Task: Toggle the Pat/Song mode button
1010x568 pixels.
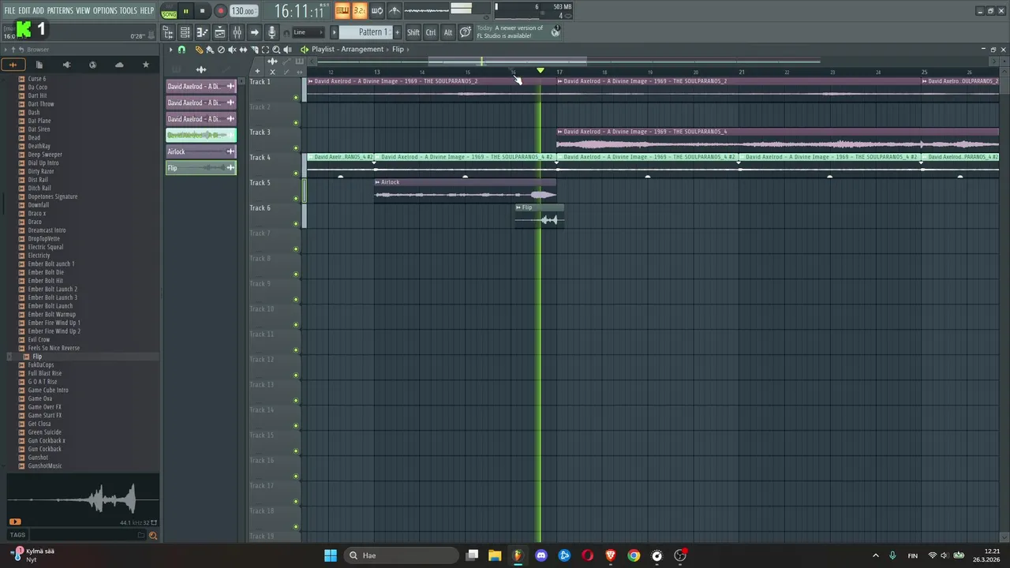Action: tap(169, 11)
